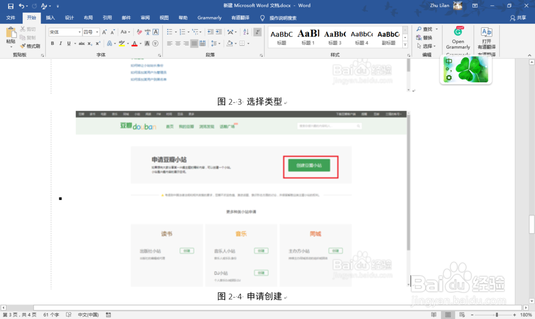Click the zoom slider handle
This screenshot has width=535, height=319.
(497, 315)
